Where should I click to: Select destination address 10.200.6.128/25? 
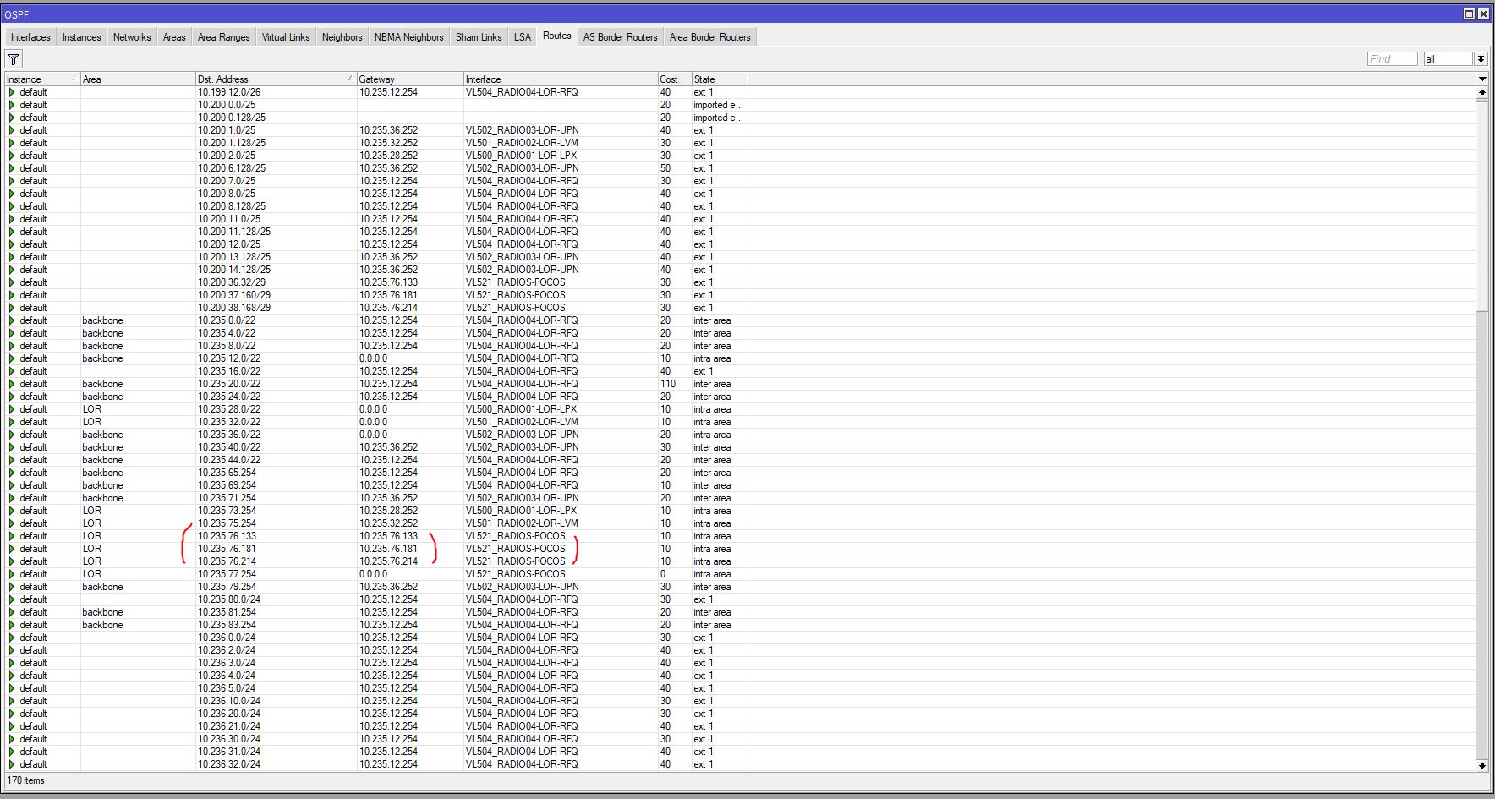tap(232, 168)
